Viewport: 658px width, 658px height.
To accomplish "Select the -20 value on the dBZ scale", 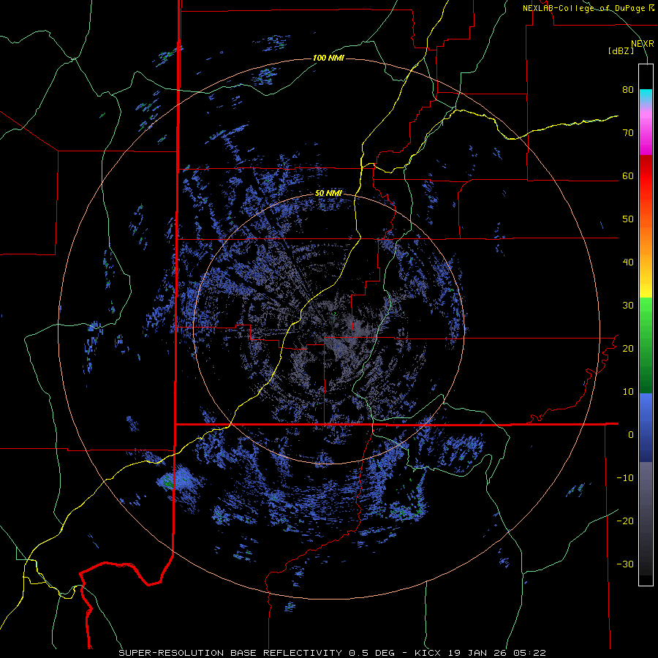I will [625, 521].
